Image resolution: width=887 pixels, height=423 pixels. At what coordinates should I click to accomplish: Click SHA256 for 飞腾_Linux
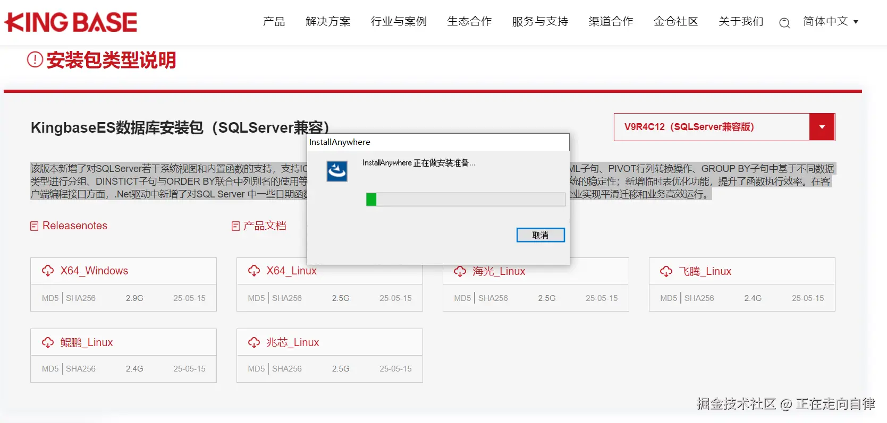pyautogui.click(x=699, y=298)
